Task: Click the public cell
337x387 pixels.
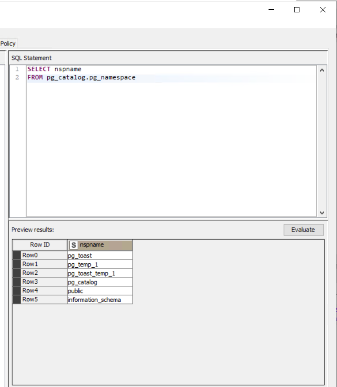Action: 100,291
